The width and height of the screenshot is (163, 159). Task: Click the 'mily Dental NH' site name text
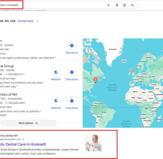[x=9, y=136]
